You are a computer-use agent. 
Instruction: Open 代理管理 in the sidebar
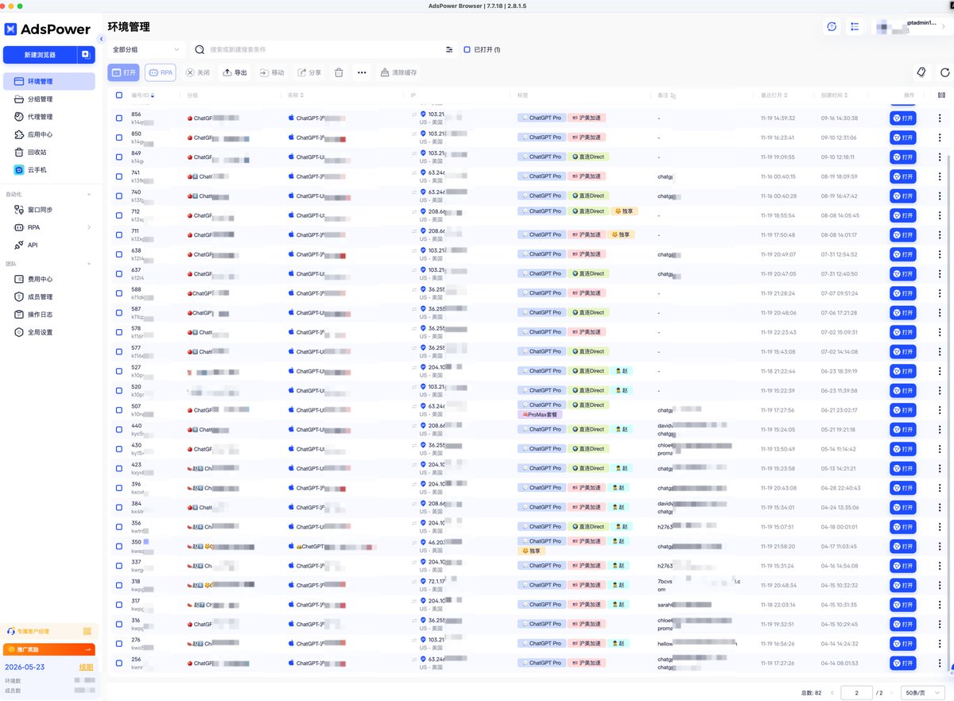point(49,117)
